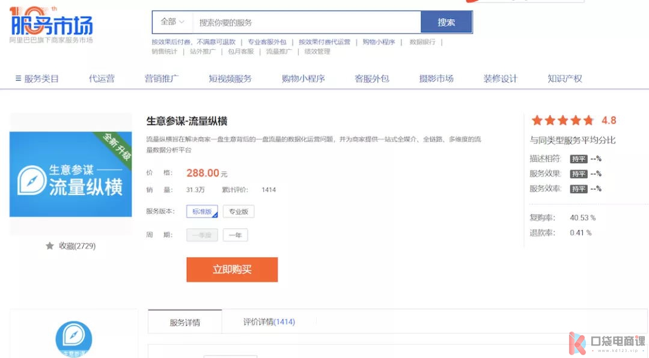The height and width of the screenshot is (358, 649).
Task: Select the 一年 period option
Action: (x=235, y=235)
